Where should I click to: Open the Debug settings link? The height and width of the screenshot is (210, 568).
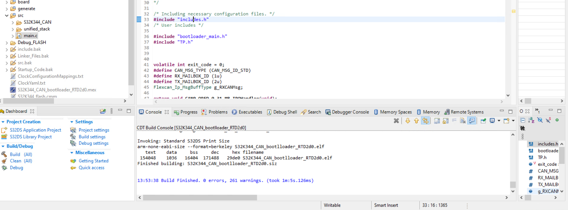coord(93,143)
